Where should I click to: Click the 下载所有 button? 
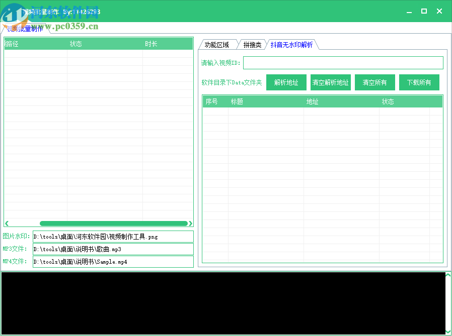419,82
